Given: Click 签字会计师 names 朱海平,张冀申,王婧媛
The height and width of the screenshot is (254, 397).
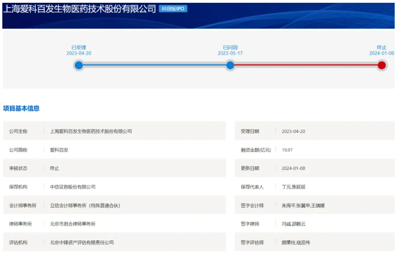Looking at the screenshot, I should 303,206.
